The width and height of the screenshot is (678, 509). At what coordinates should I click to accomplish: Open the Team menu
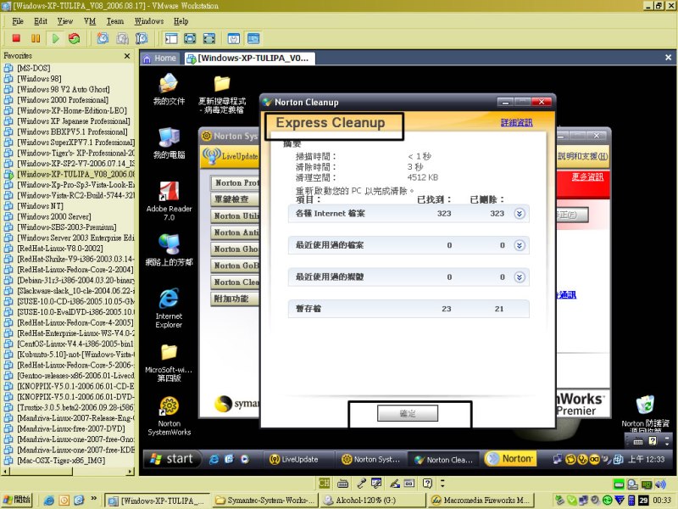115,21
